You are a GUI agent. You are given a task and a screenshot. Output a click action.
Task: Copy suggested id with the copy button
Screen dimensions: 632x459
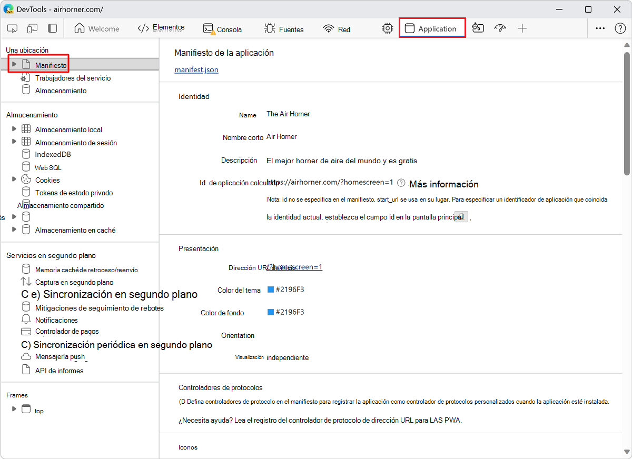pos(461,216)
